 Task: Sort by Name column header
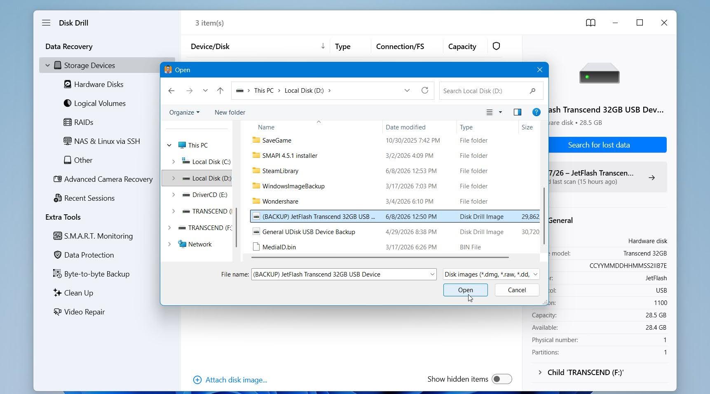point(266,127)
